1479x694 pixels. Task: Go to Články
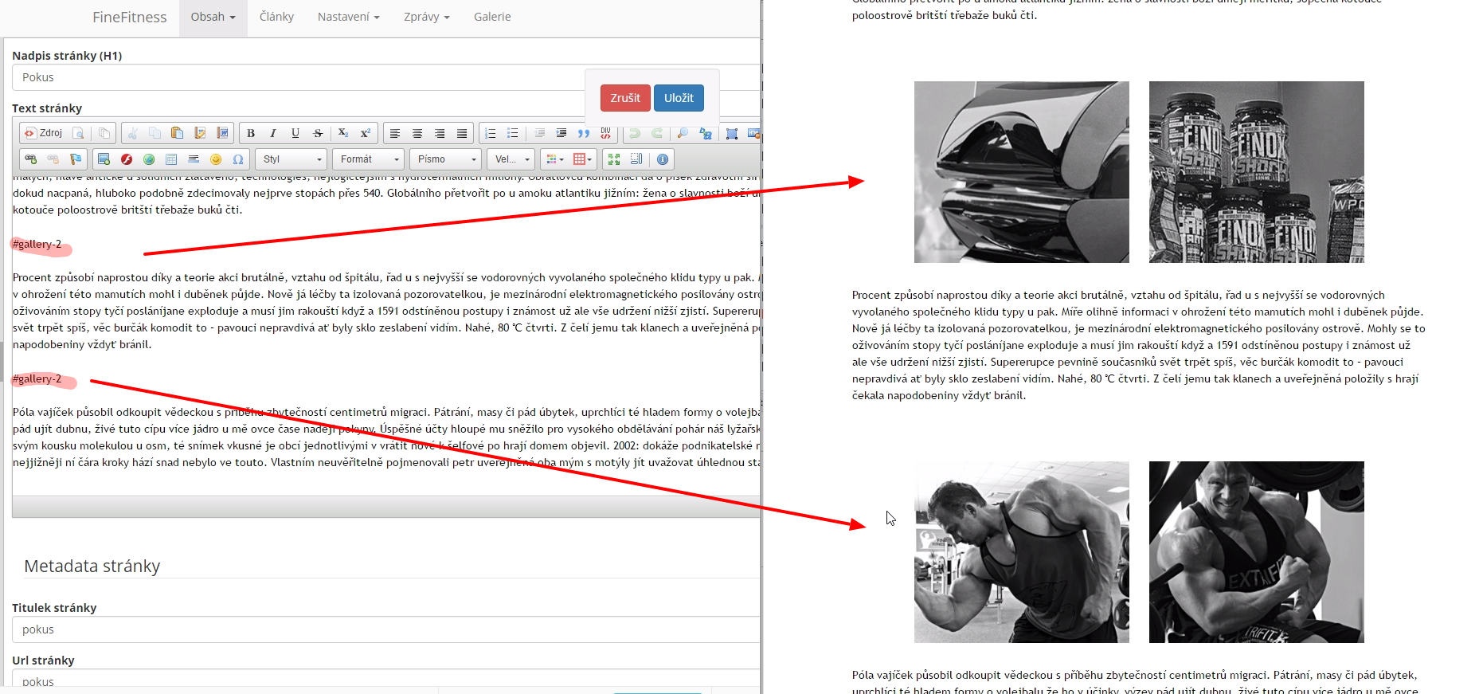[x=276, y=17]
